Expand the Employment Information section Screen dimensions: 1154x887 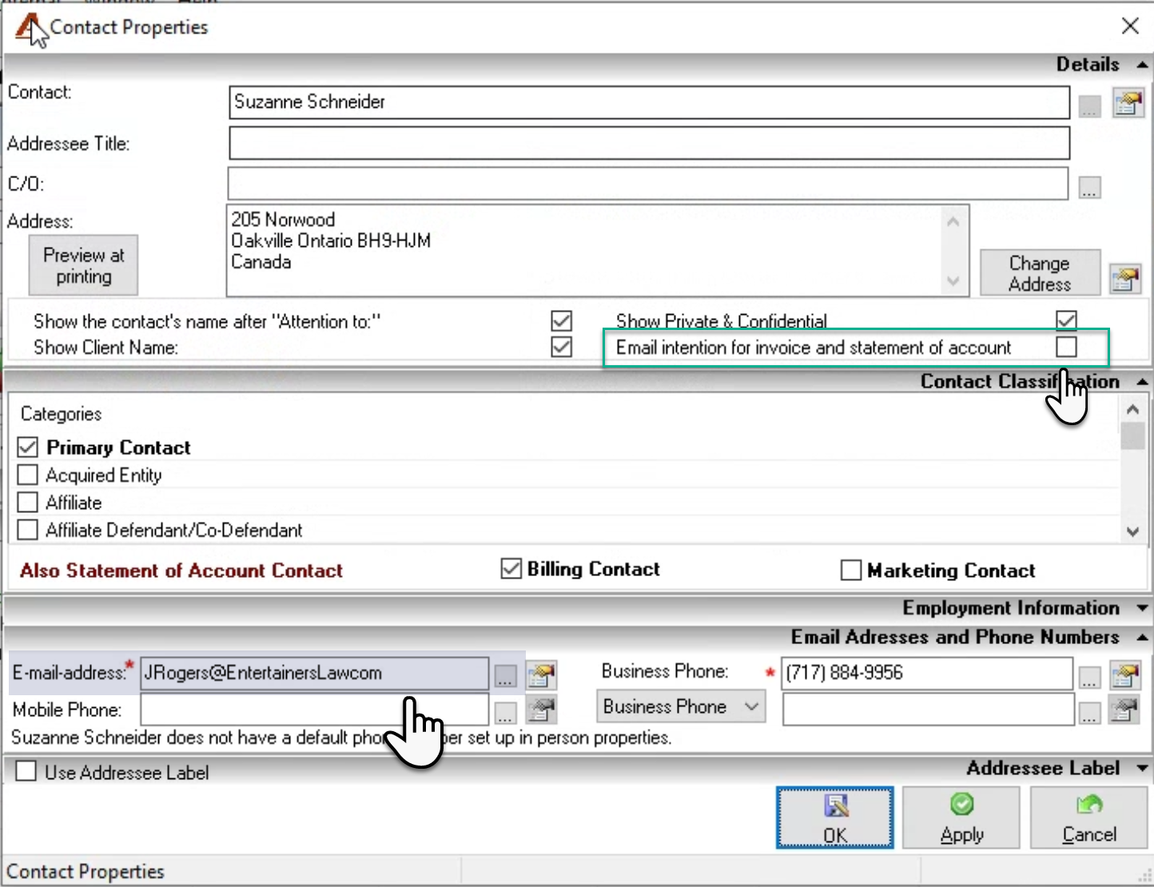[1143, 608]
